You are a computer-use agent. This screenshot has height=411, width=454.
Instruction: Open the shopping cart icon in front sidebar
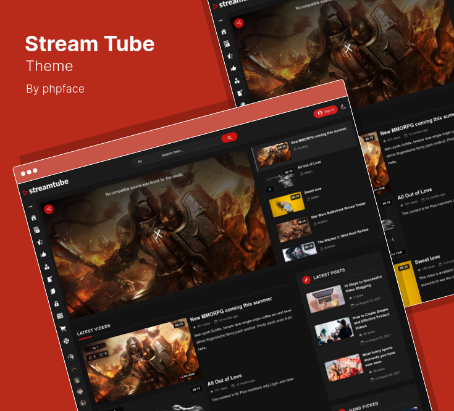(x=63, y=328)
